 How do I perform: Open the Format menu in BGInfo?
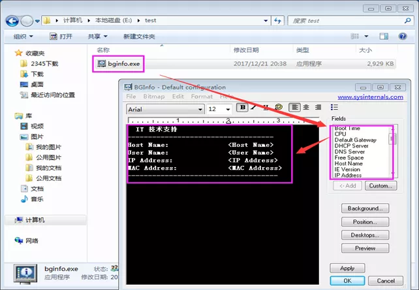coord(202,97)
